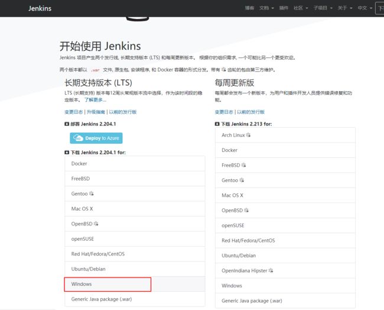Open the 文档 dropdown in the navbar
This screenshot has width=384, height=310.
pyautogui.click(x=266, y=8)
